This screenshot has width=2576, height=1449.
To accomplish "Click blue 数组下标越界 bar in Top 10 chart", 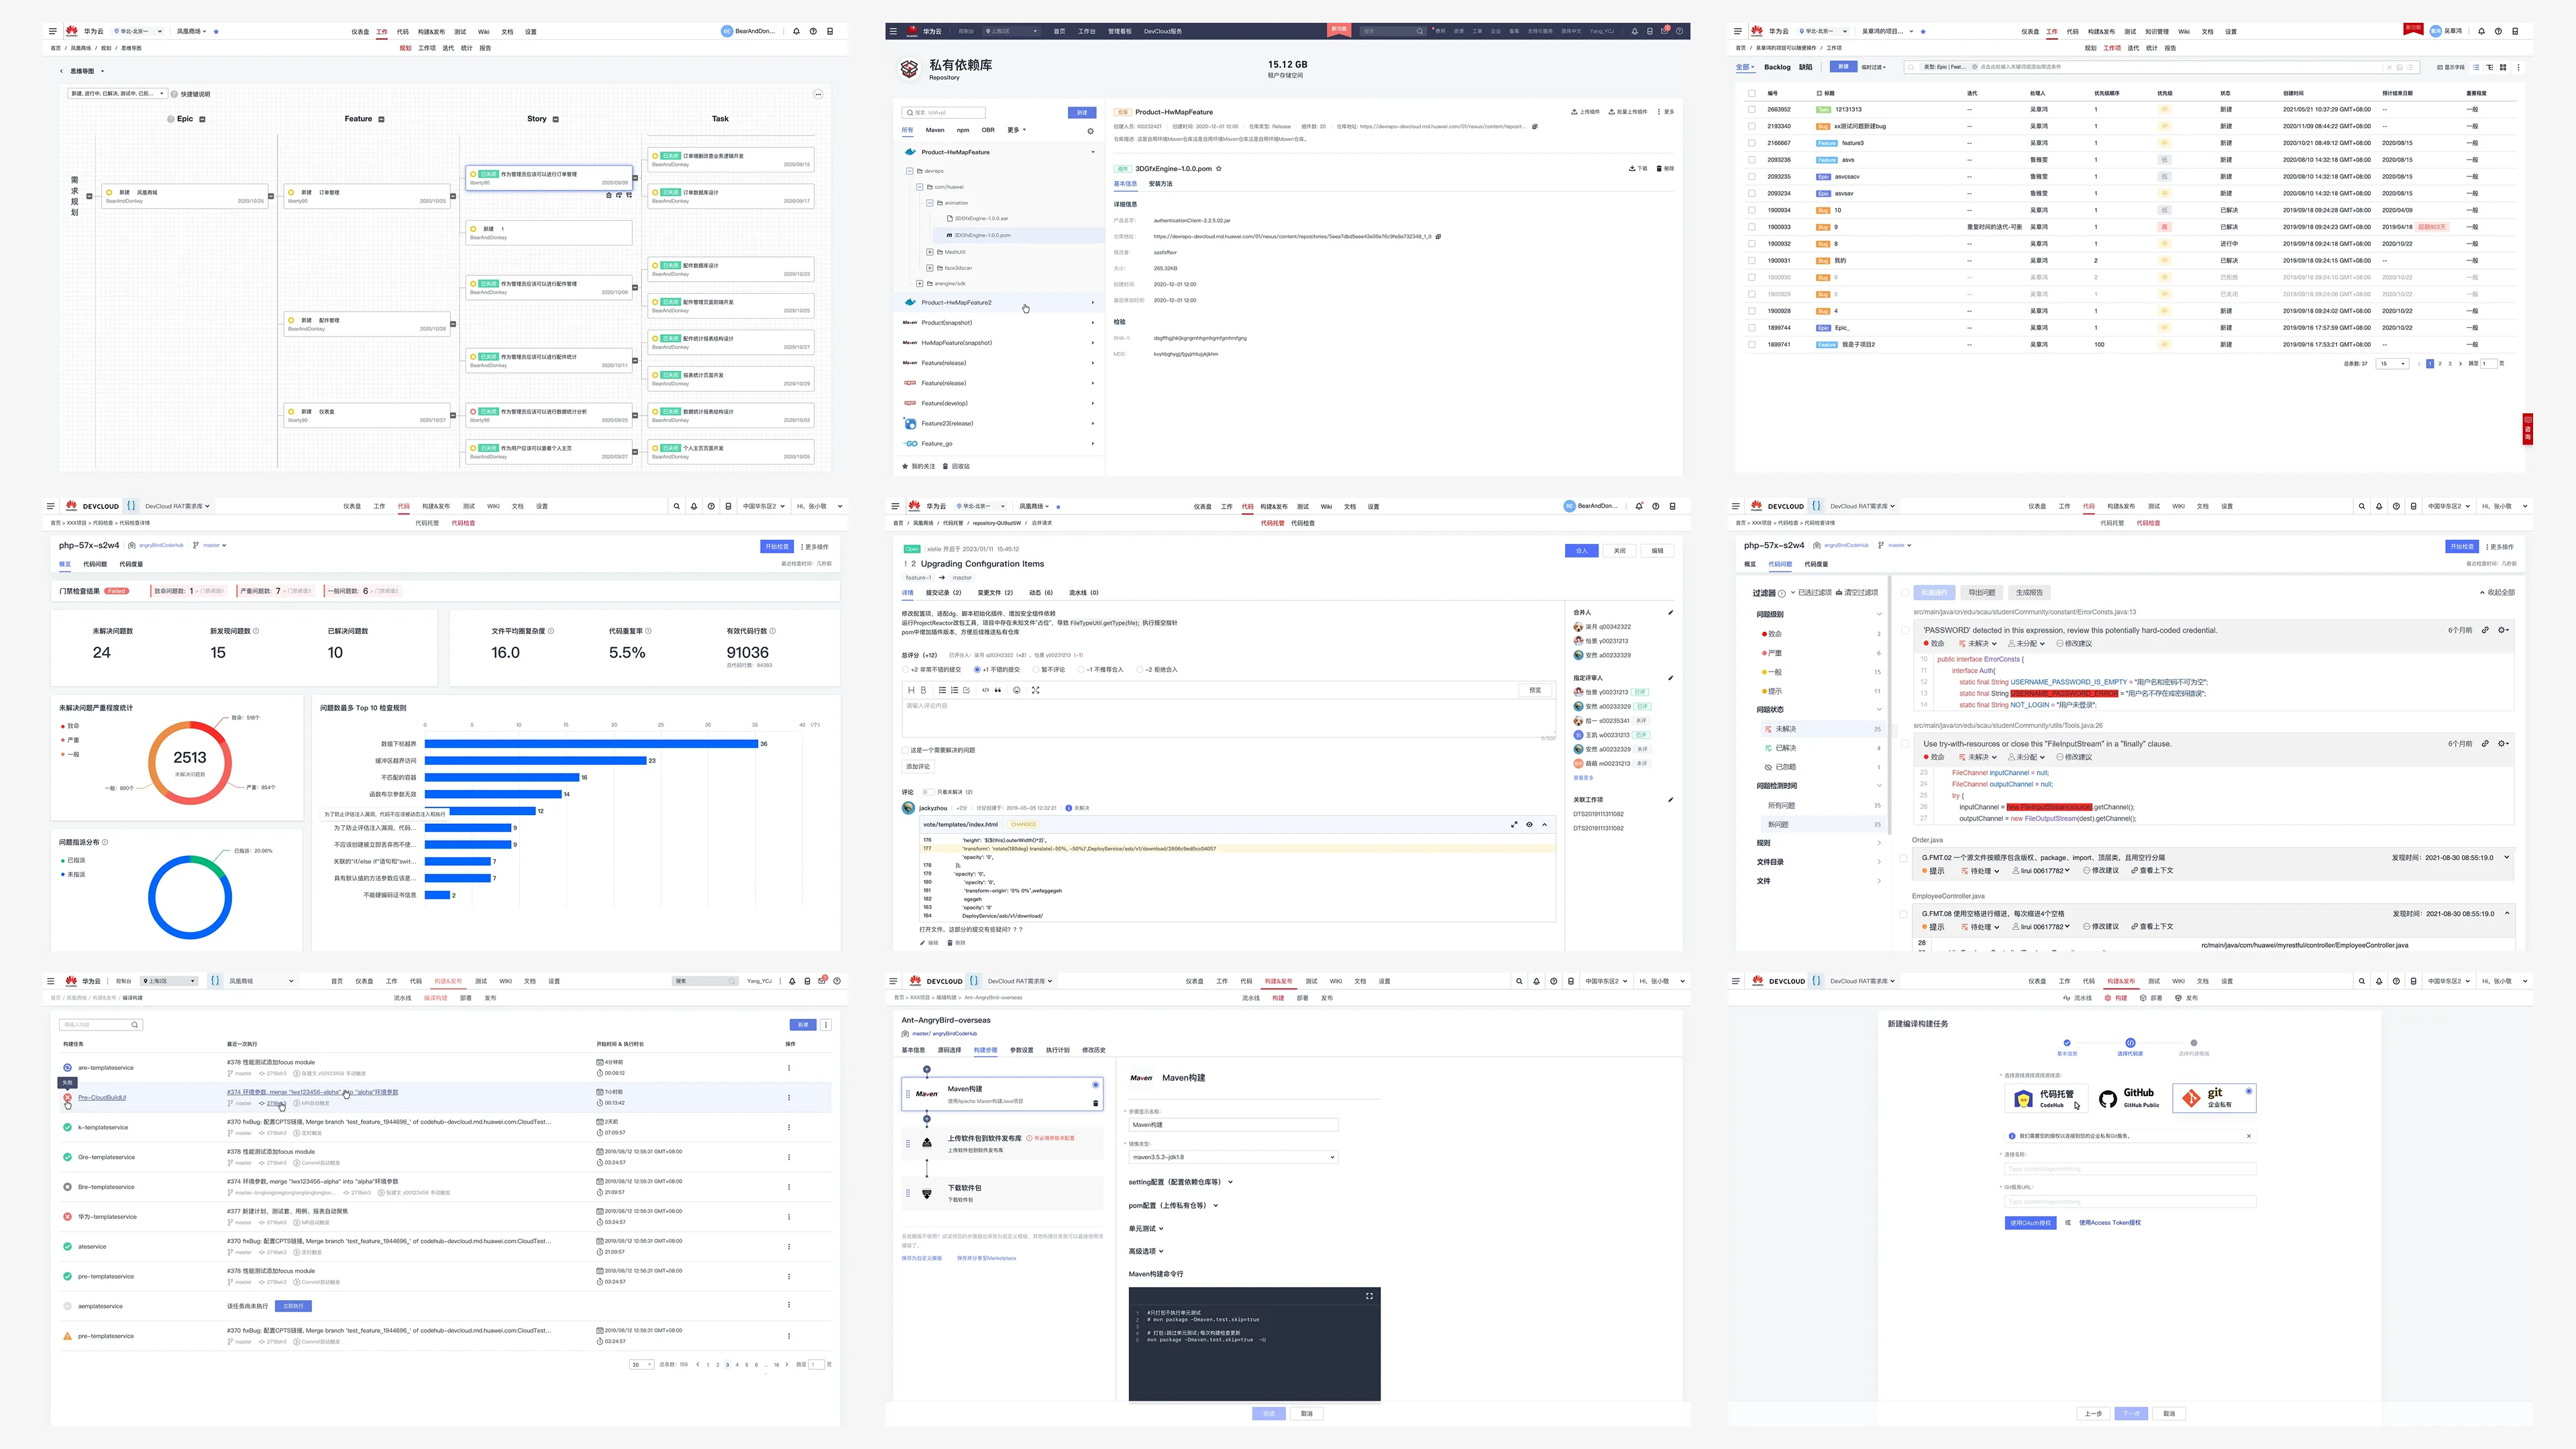I will (591, 744).
